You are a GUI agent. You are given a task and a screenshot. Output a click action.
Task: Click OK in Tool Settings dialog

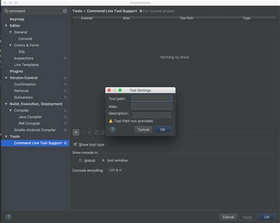click(162, 130)
